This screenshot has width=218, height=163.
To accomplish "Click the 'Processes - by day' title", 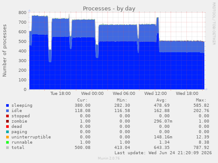I will point(109,8).
